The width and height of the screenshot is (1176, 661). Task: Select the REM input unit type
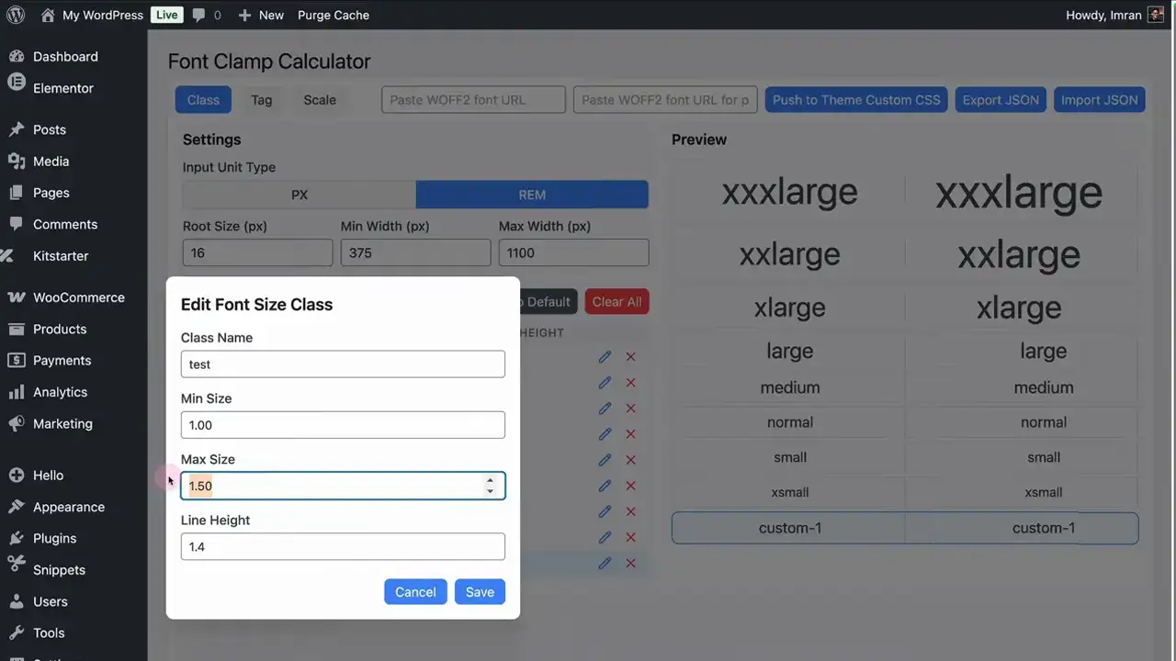(532, 195)
